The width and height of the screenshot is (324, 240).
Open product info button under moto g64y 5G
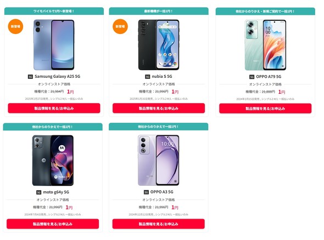coord(53,224)
